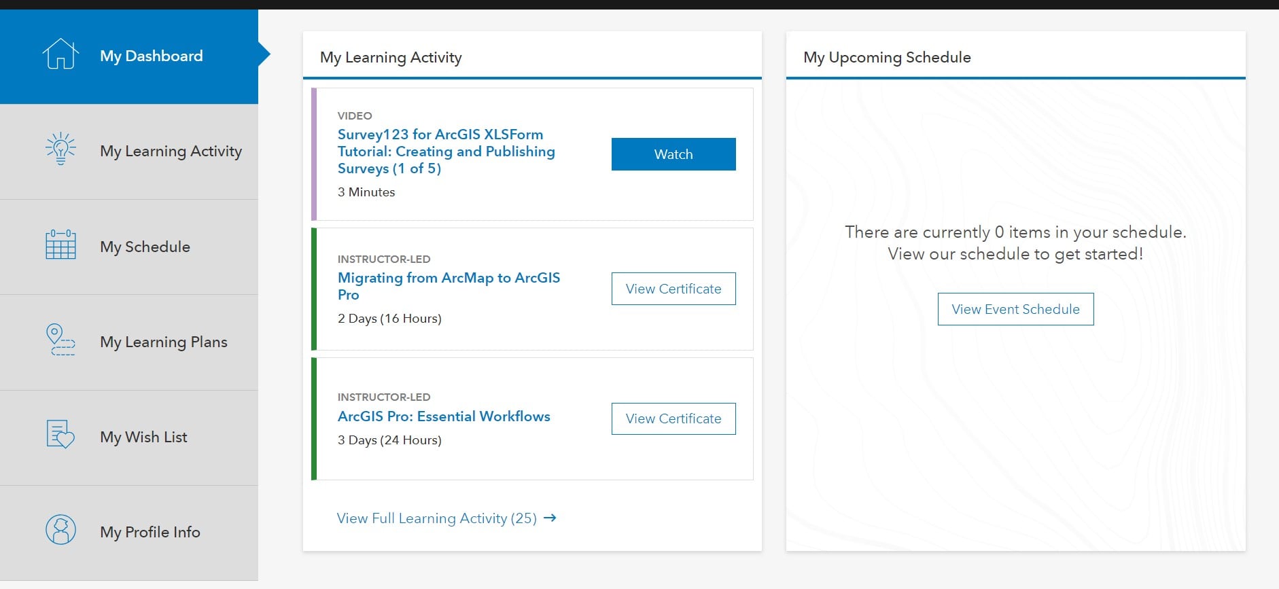
Task: Click the View Event Schedule button
Action: pyautogui.click(x=1015, y=309)
